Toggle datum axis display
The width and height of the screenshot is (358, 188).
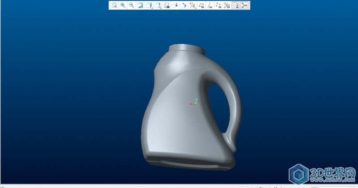click(x=210, y=5)
